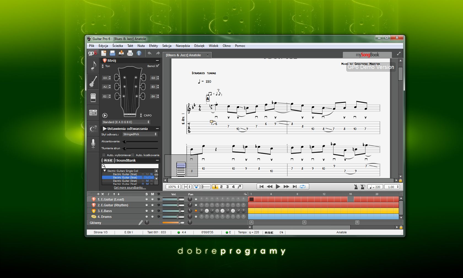Adjust the Tłumienie strun slider

[x=140, y=148]
